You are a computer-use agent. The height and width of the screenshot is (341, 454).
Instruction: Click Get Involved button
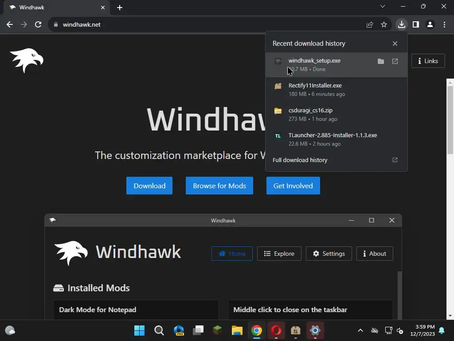pyautogui.click(x=293, y=186)
